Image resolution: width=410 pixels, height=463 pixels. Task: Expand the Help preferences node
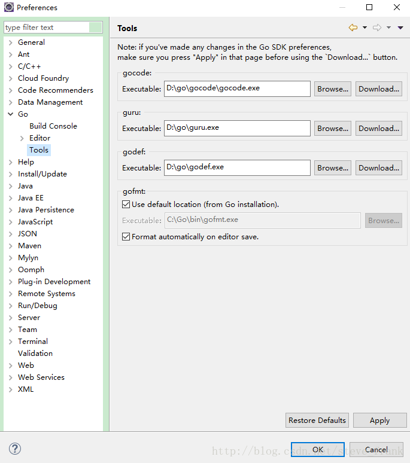click(11, 162)
